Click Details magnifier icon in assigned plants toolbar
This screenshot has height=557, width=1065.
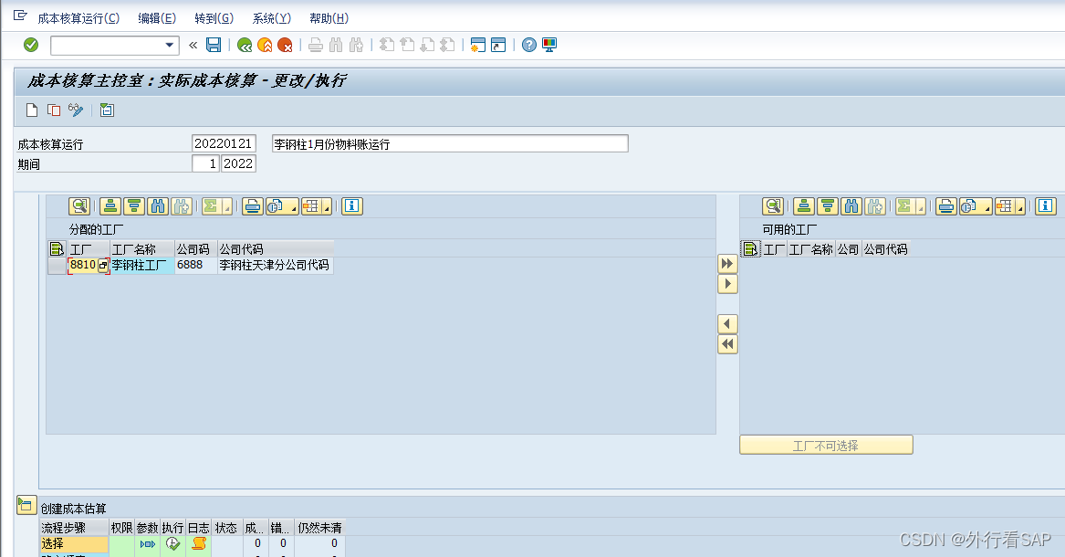click(79, 205)
